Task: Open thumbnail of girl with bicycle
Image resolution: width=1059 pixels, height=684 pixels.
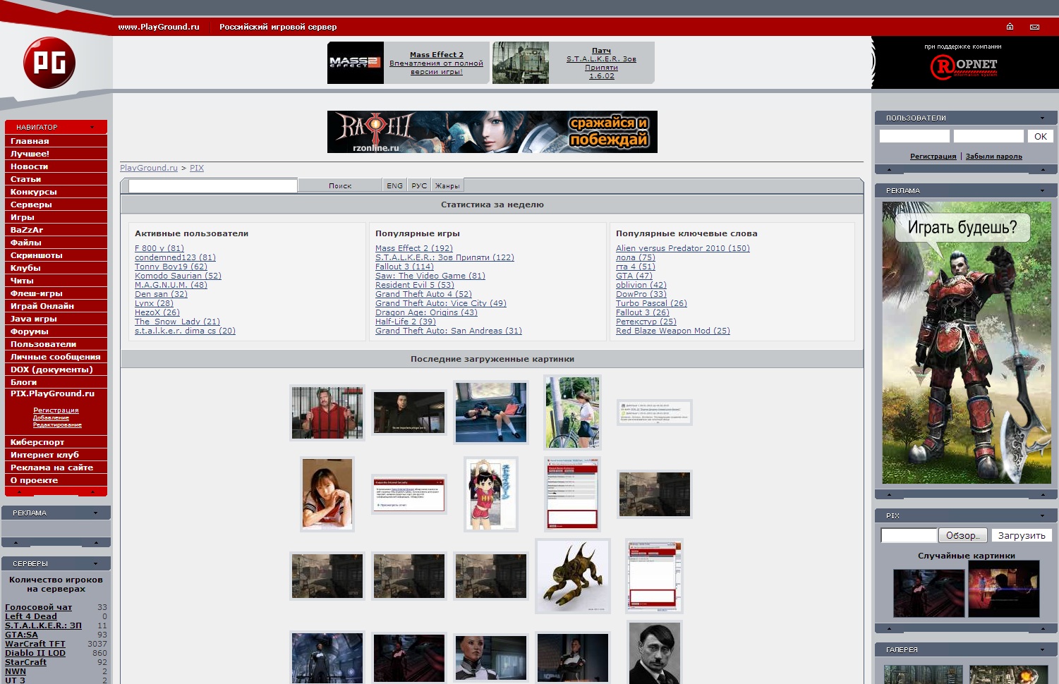Action: pos(573,413)
